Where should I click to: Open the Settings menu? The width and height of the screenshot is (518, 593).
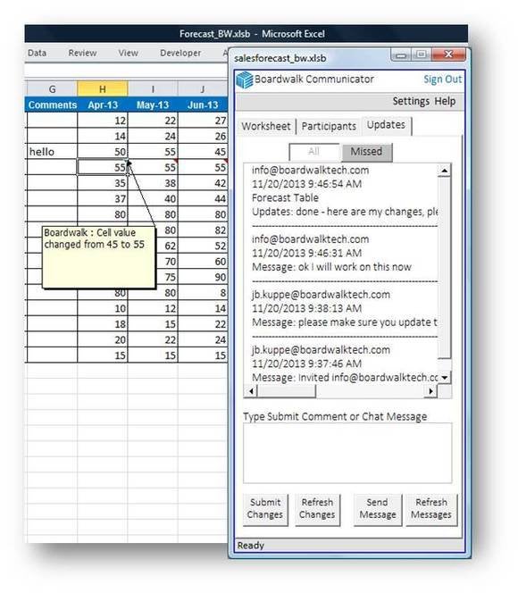pyautogui.click(x=411, y=101)
